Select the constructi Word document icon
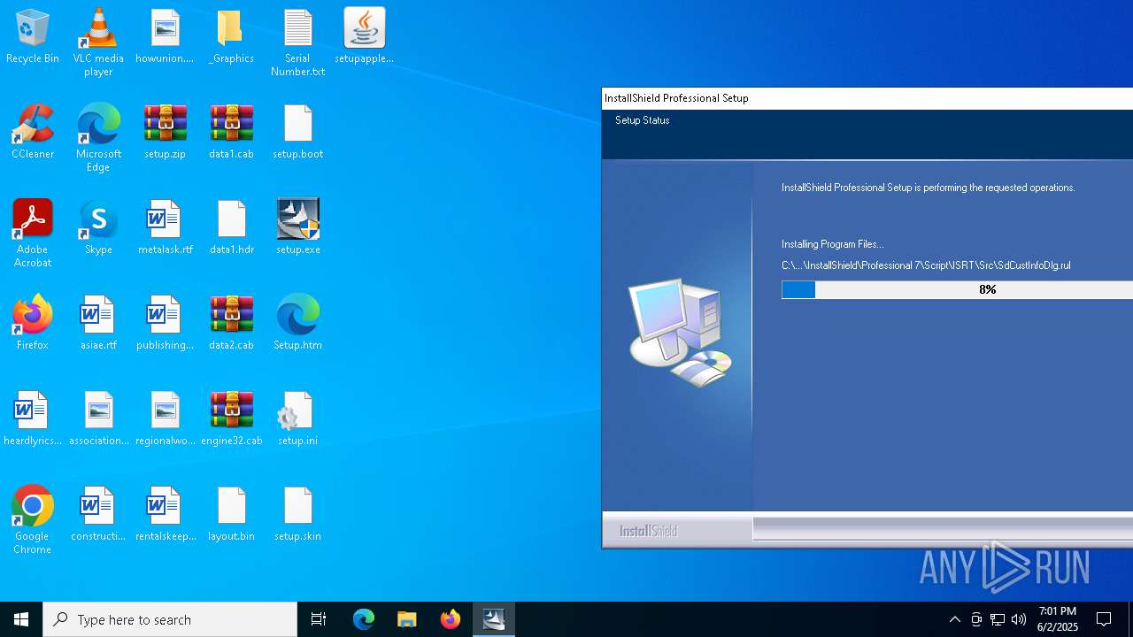Image resolution: width=1133 pixels, height=637 pixels. [98, 515]
